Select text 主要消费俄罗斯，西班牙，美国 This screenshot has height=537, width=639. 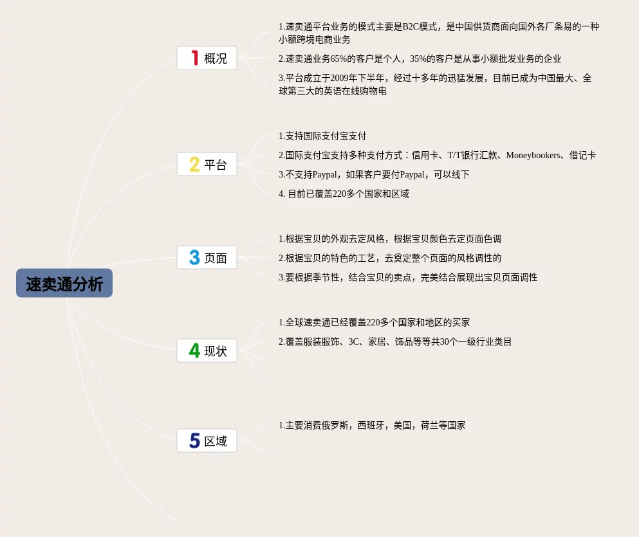[x=372, y=426]
